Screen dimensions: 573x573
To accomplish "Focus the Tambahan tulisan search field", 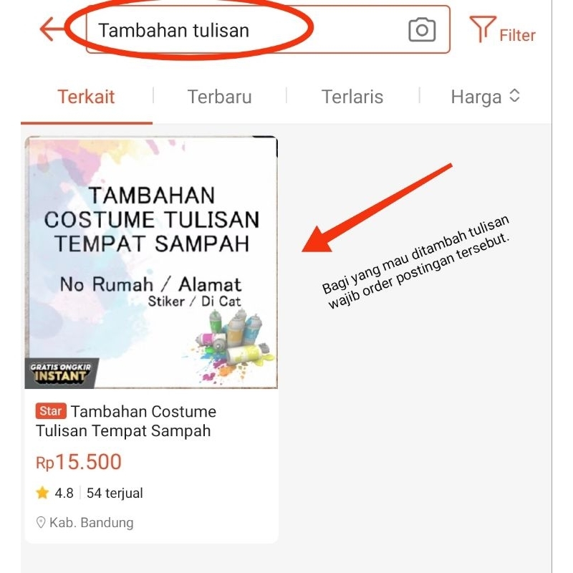I will point(268,29).
